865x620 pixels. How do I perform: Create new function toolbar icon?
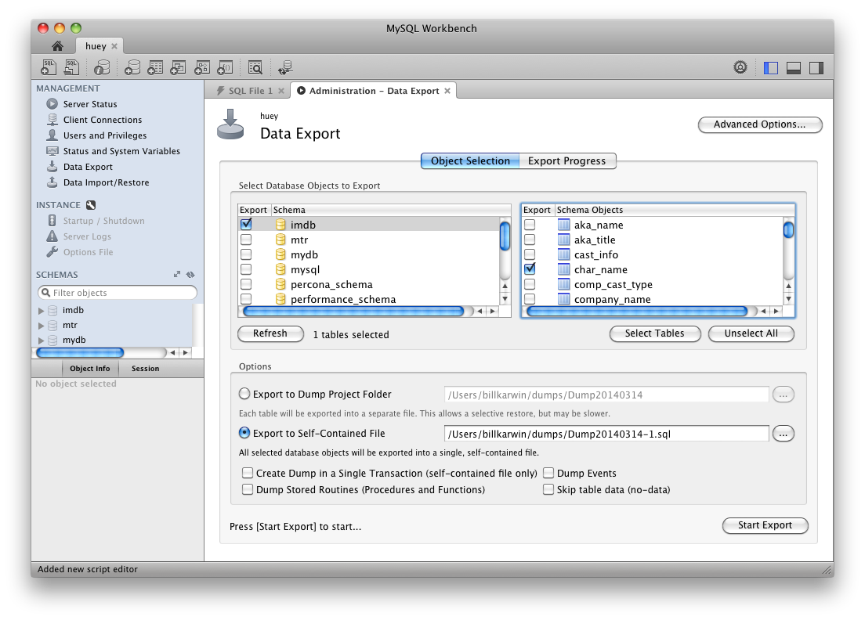pyautogui.click(x=225, y=67)
